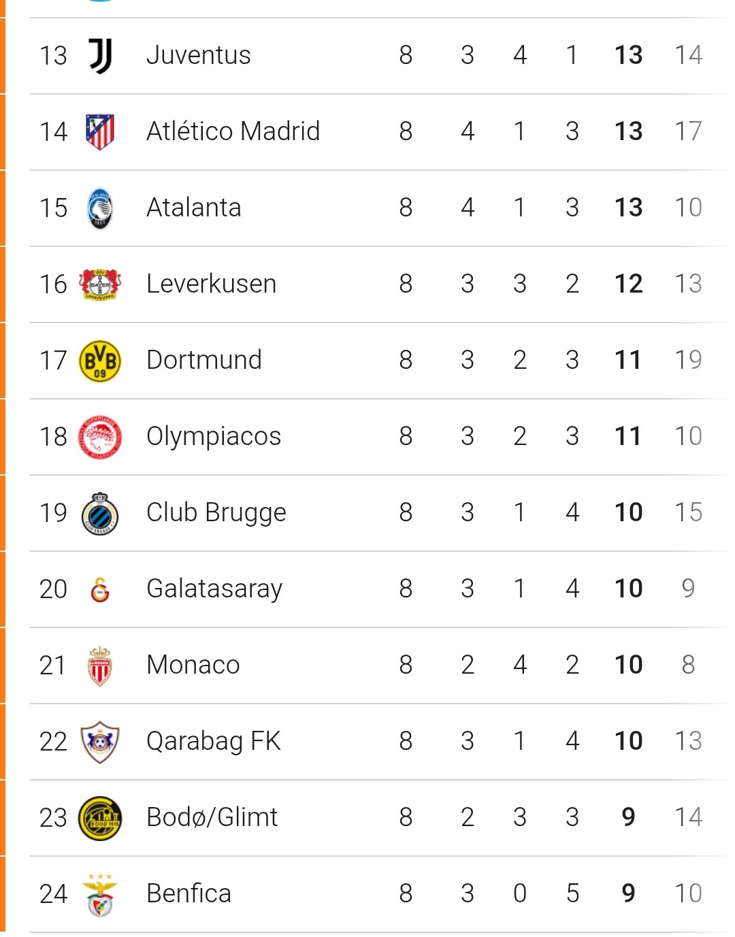
Task: Open Atlético Madrid team page link
Action: point(233,131)
